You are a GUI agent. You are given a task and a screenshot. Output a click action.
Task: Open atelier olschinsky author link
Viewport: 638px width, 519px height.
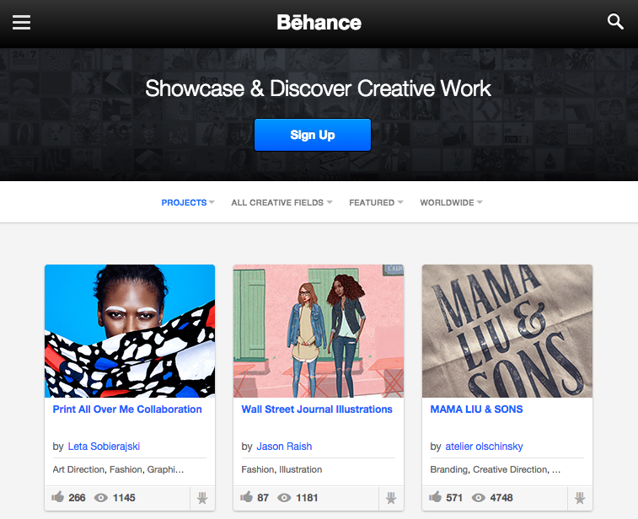[485, 447]
